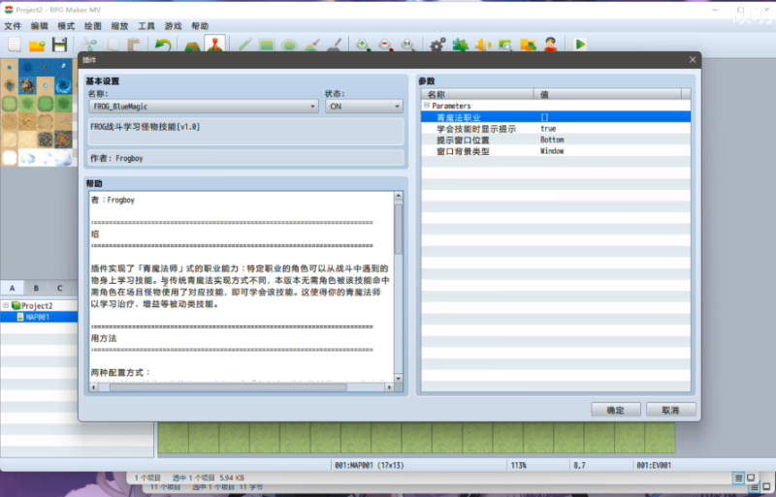Open the Resource Manager icon

point(528,45)
